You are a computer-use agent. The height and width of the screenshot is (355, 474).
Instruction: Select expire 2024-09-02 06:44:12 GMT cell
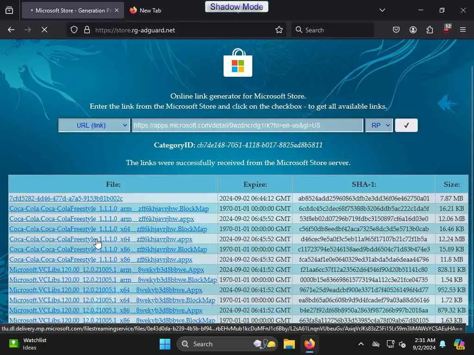255,198
